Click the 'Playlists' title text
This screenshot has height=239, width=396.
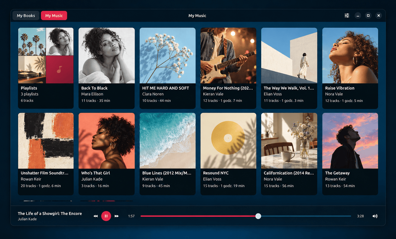29,88
